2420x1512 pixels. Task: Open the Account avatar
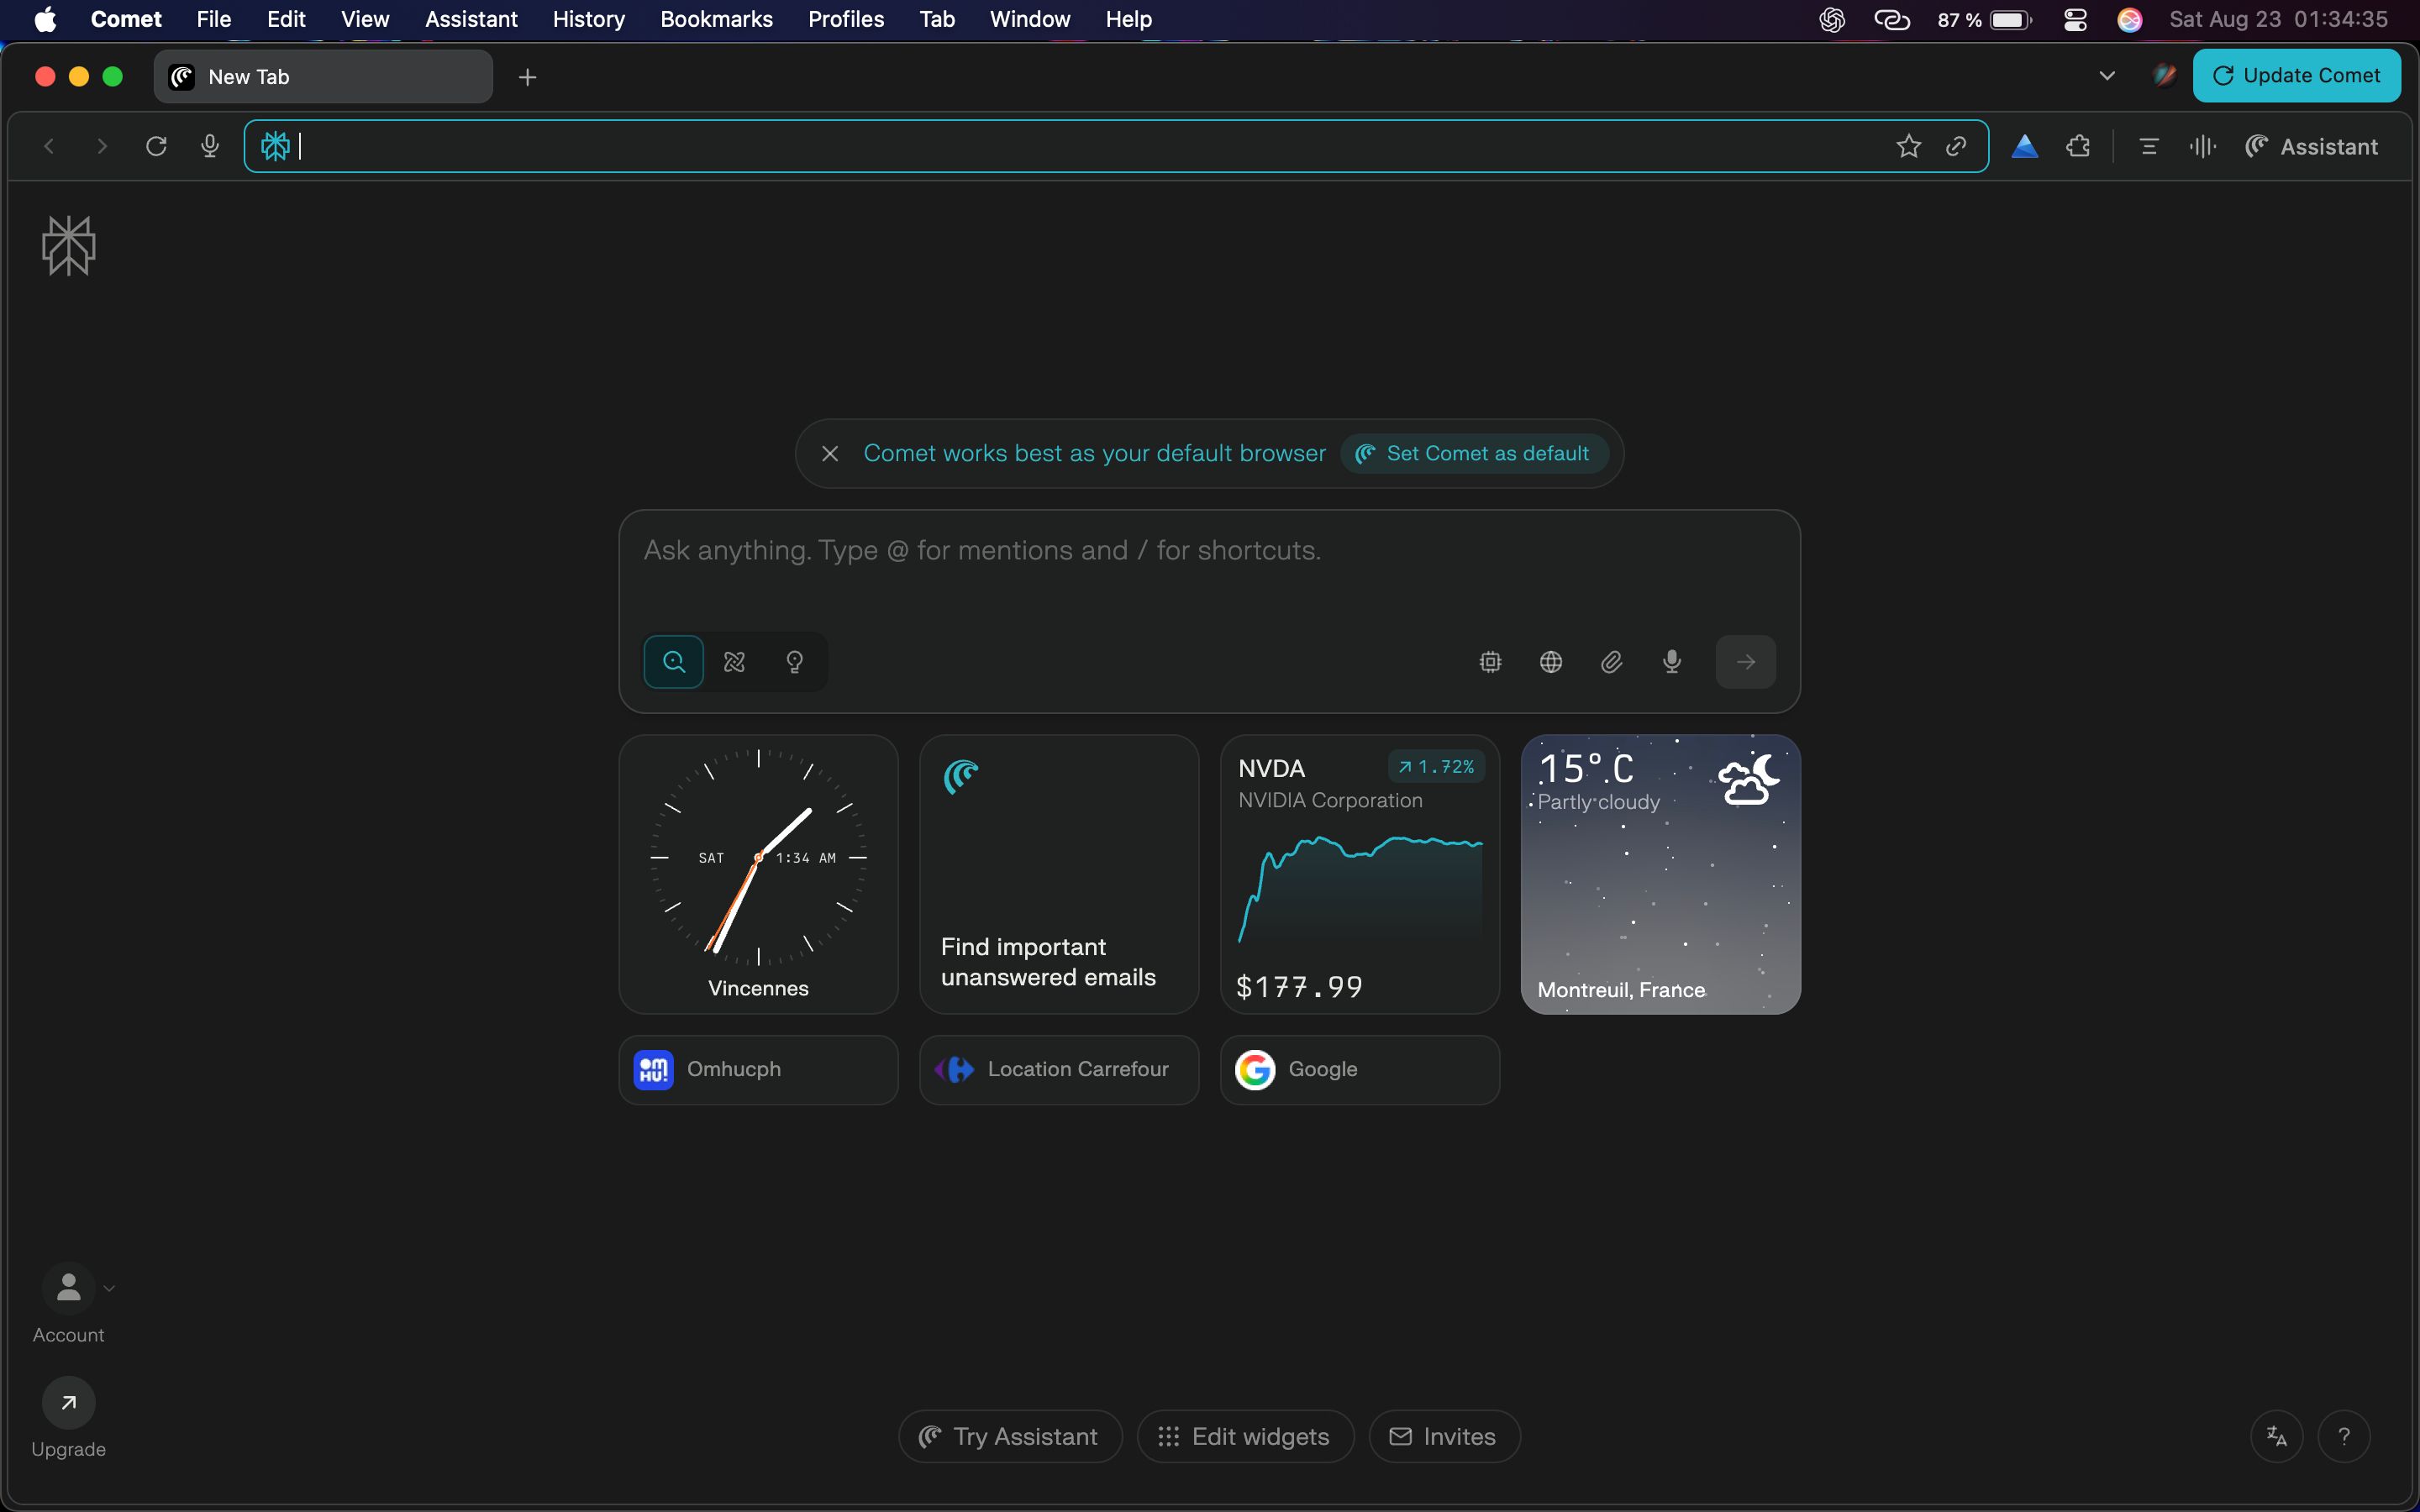click(68, 1288)
